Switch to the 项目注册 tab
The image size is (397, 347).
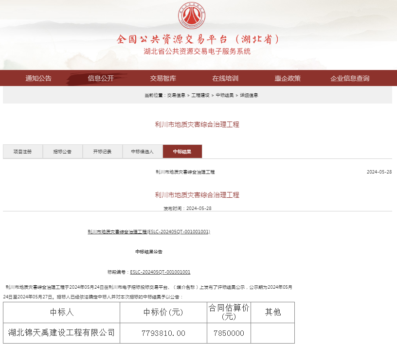click(22, 152)
